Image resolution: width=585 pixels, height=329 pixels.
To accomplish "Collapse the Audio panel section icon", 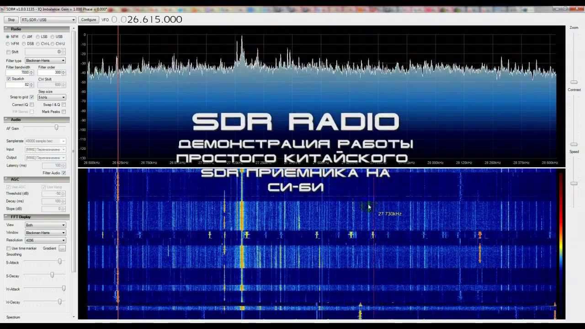I will tap(7, 120).
